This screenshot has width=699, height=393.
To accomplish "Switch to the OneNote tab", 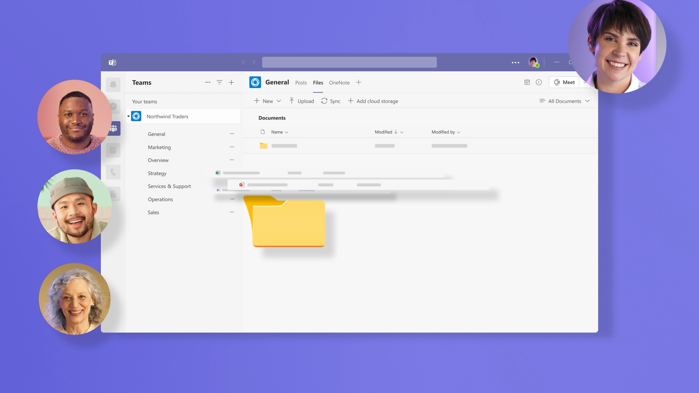I will [x=339, y=83].
